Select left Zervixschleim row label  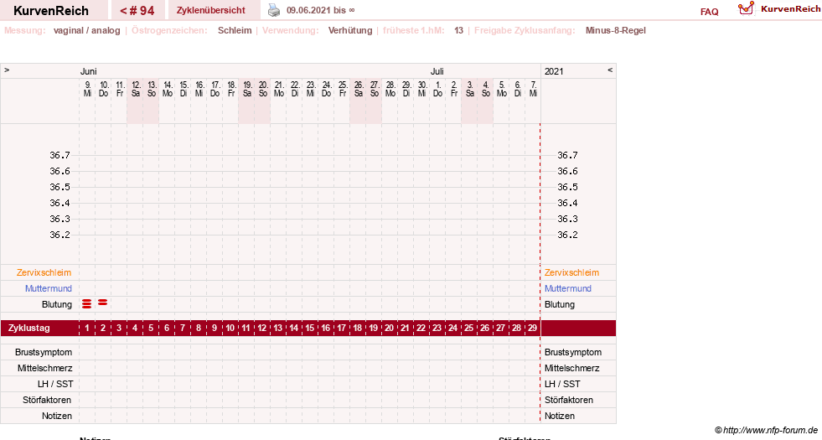pos(44,272)
